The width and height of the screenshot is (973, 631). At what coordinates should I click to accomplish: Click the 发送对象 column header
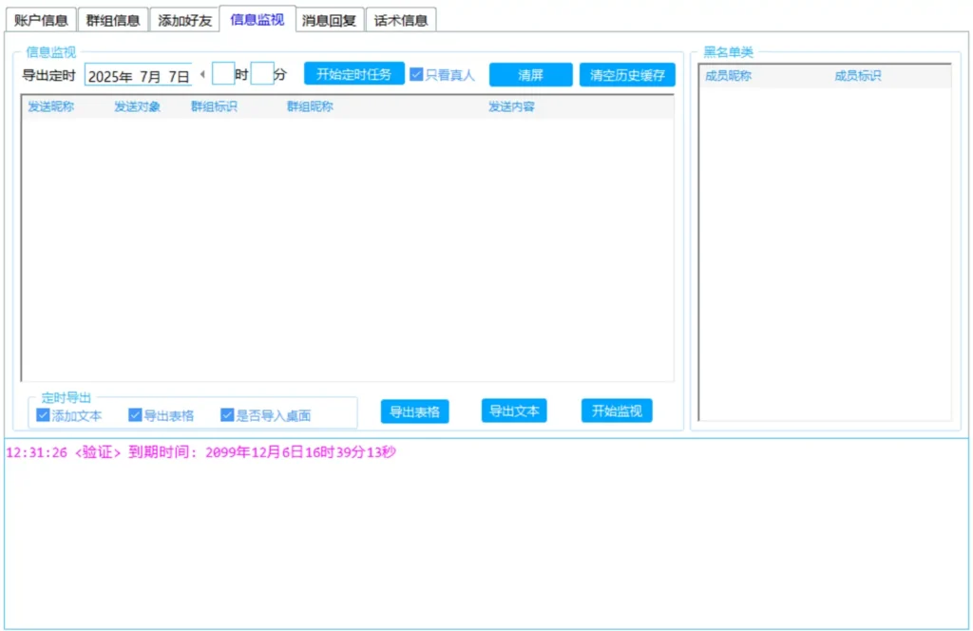click(137, 106)
